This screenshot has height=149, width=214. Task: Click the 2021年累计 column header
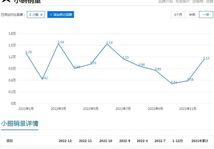click(x=200, y=141)
